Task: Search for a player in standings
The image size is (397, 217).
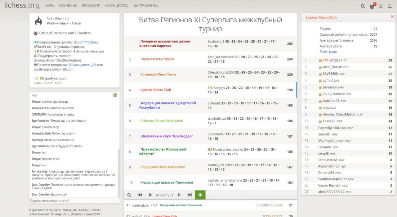Action: pos(129,195)
